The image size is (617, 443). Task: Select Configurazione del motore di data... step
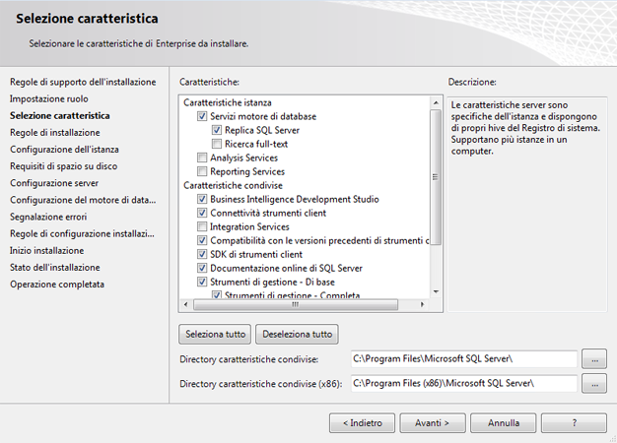[x=83, y=200]
